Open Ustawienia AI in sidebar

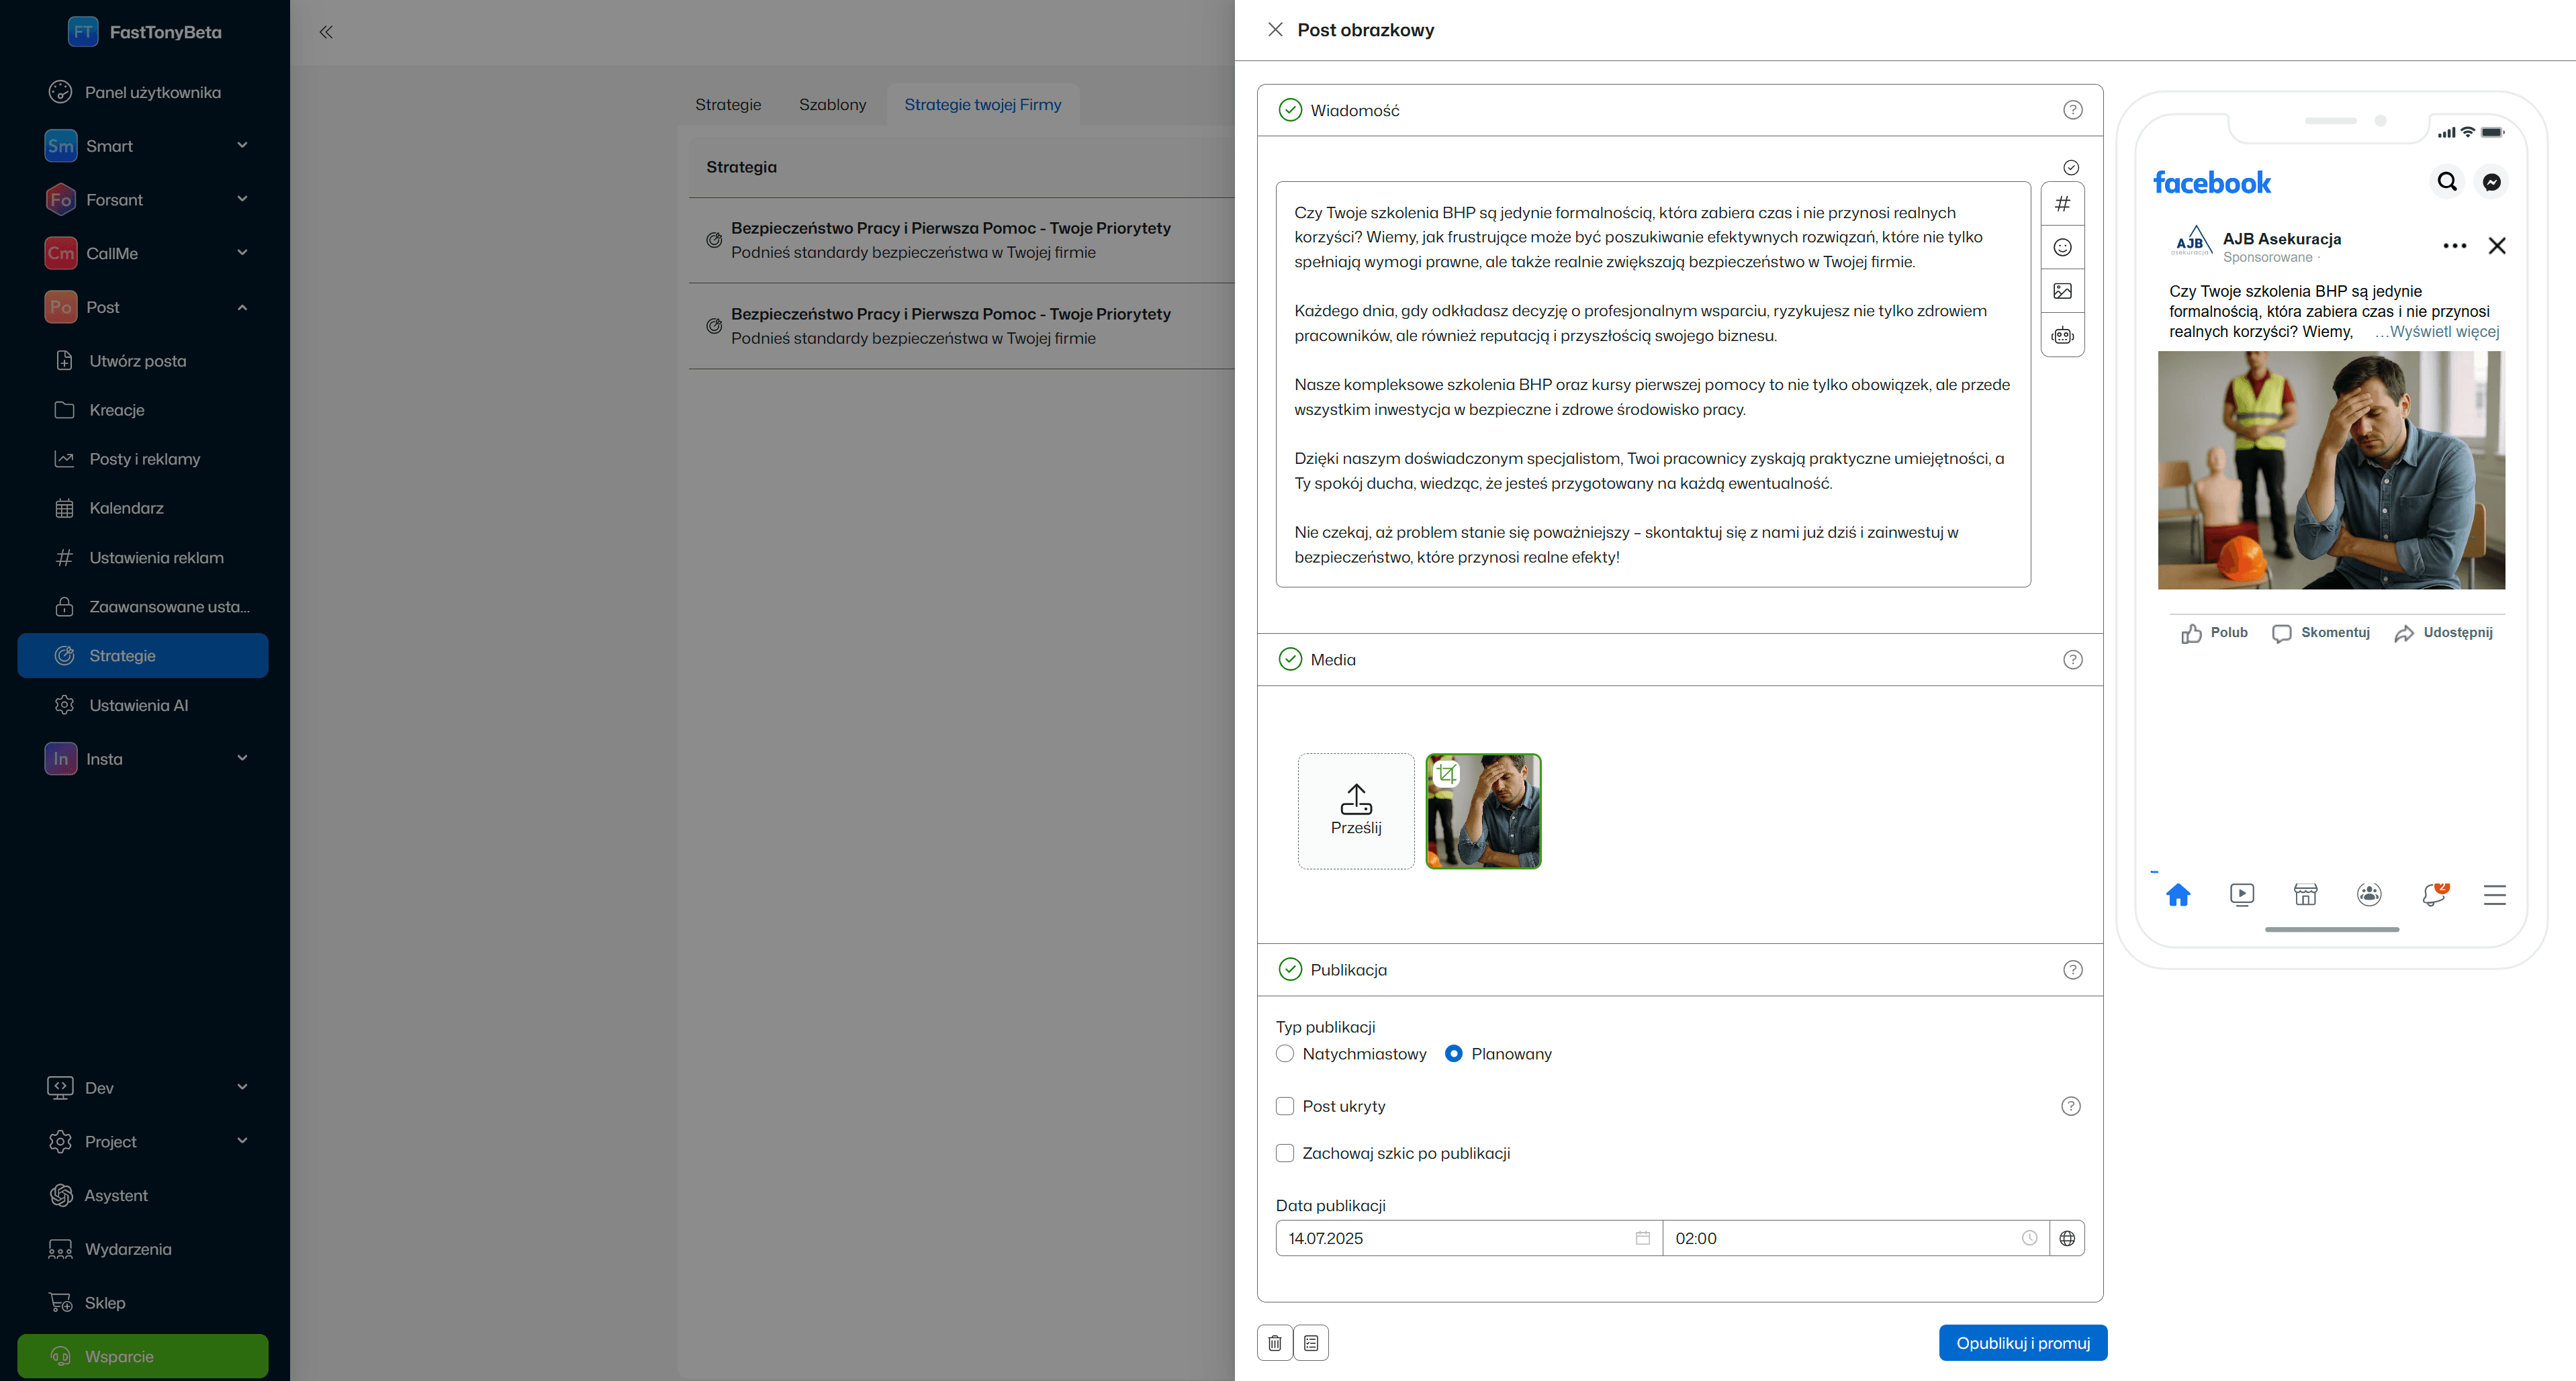point(144,705)
